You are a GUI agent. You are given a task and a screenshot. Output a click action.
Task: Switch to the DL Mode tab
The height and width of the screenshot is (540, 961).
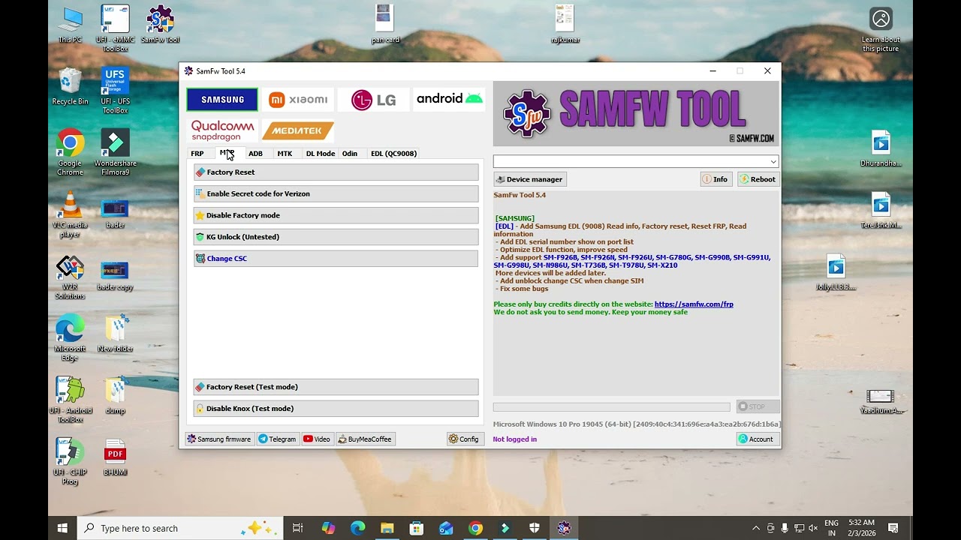(x=321, y=153)
